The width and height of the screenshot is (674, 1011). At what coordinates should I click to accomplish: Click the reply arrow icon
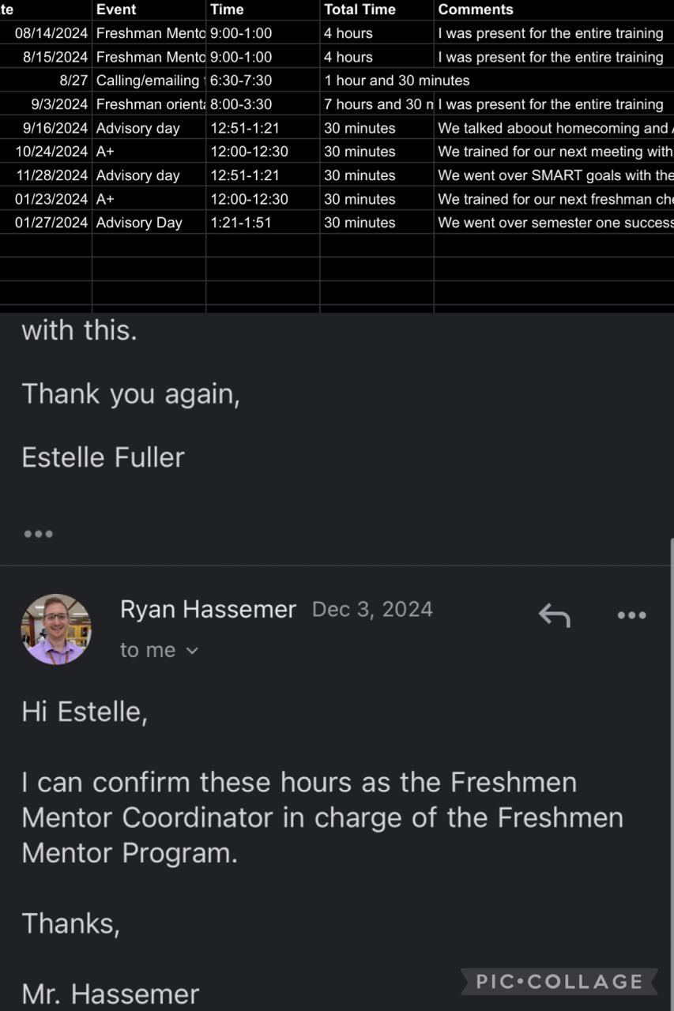(x=554, y=614)
